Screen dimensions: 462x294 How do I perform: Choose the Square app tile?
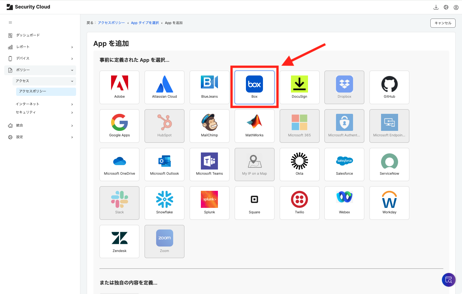click(254, 203)
